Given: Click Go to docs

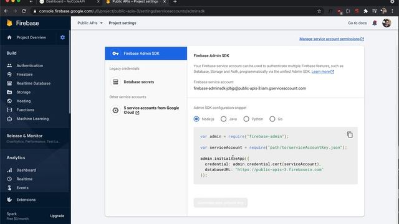Looking at the screenshot, I should [357, 23].
